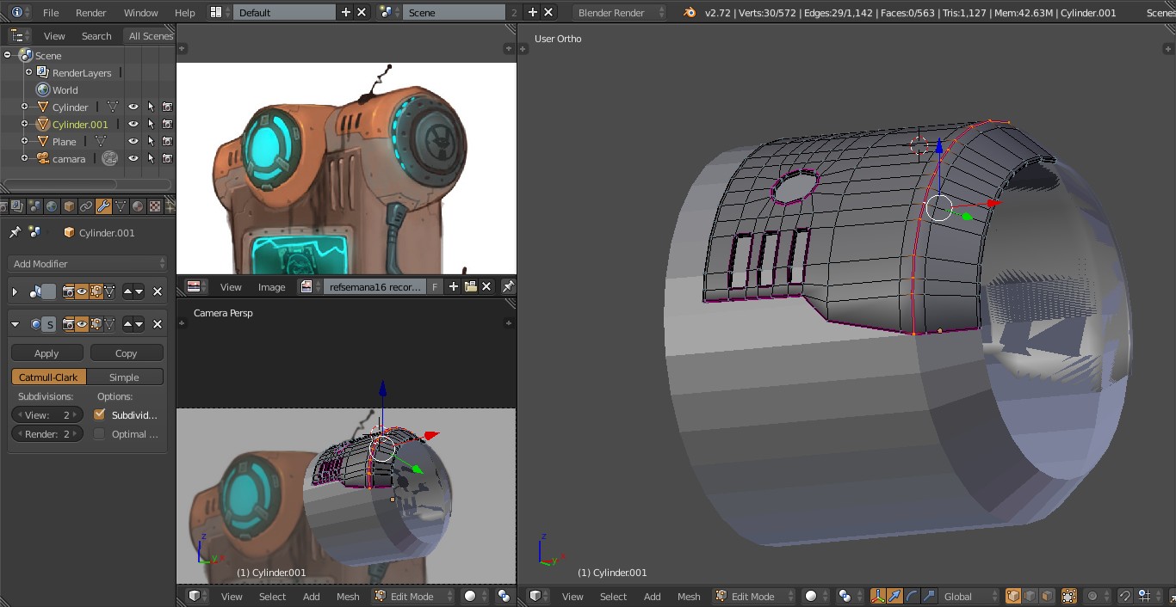The height and width of the screenshot is (607, 1176).
Task: Open the Global transform orientation dropdown
Action: click(969, 596)
